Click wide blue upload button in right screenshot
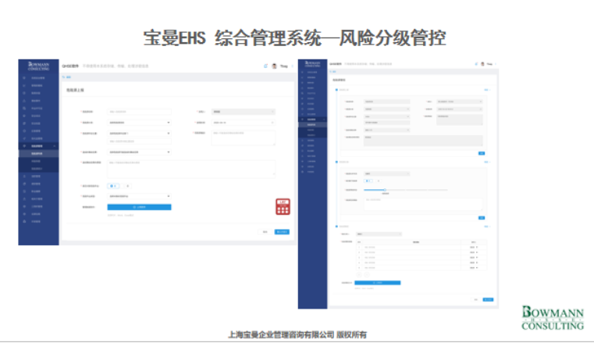The width and height of the screenshot is (594, 343). [x=377, y=283]
